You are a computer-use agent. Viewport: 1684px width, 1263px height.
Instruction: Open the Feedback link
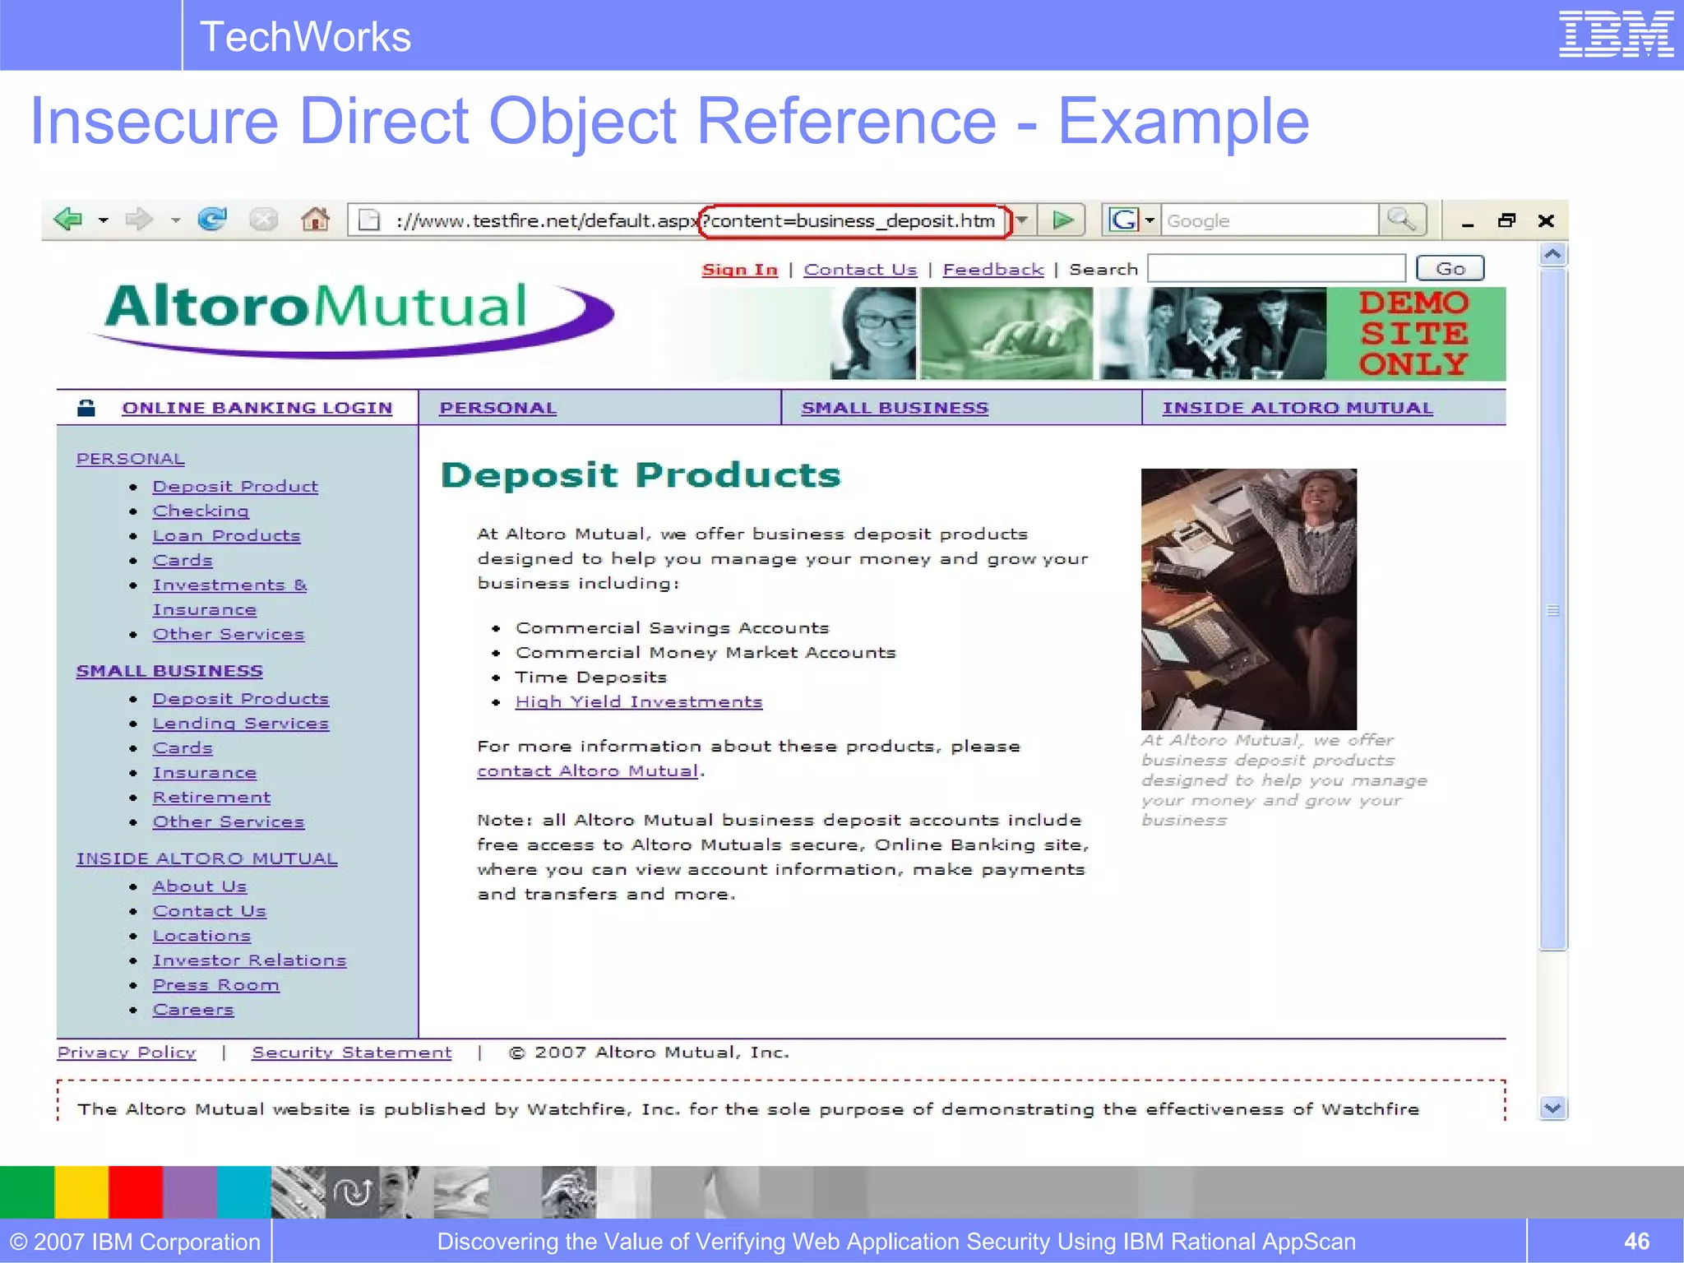tap(993, 270)
